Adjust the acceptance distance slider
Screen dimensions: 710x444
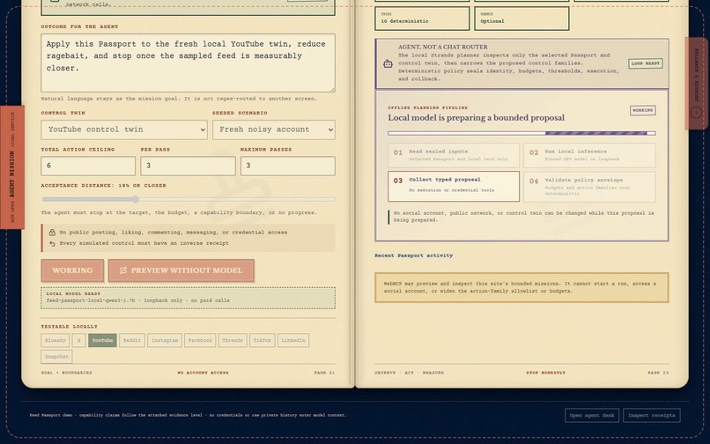[189, 199]
